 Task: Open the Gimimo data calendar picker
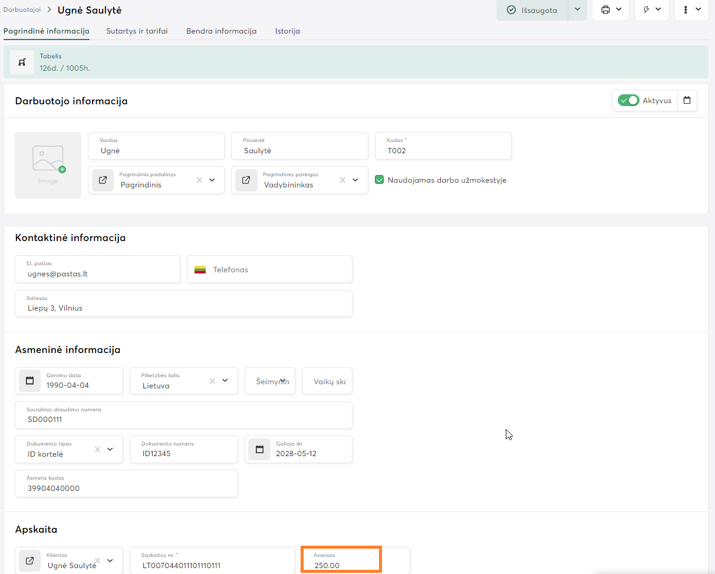click(30, 381)
